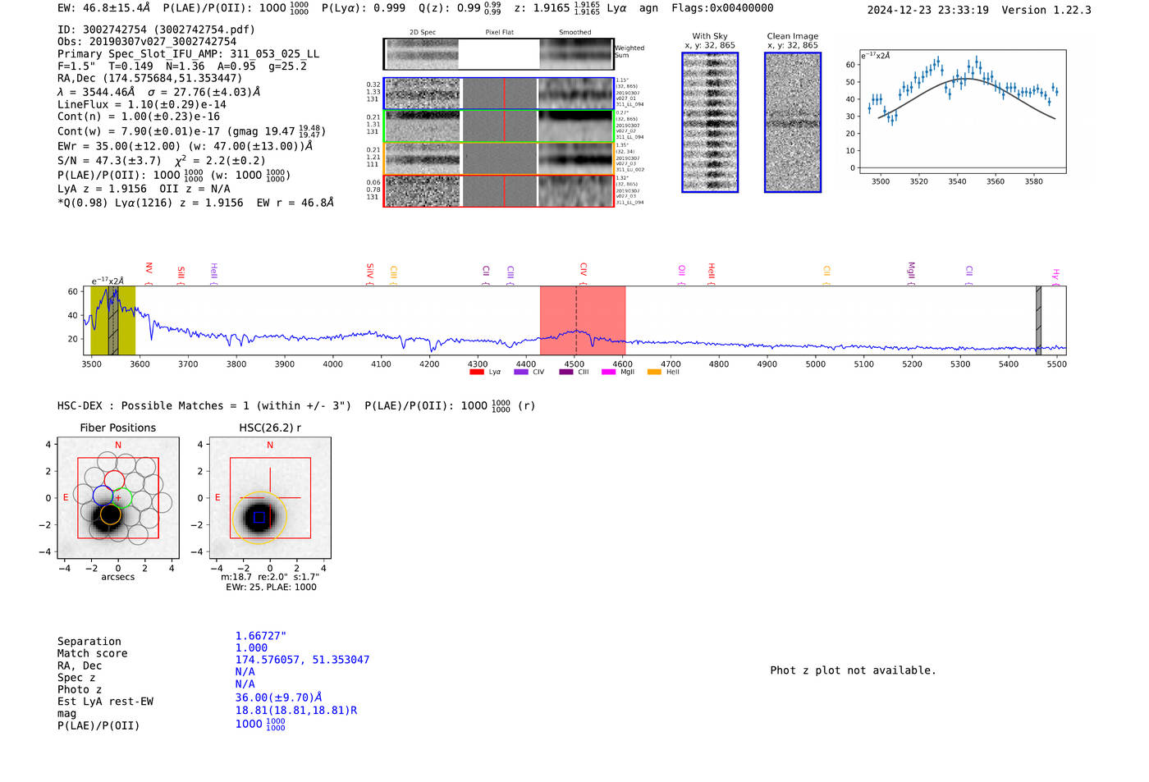This screenshot has height=782, width=1149.
Task: Click the 'EW: 46.8±15.4Å' header value
Action: coord(104,7)
